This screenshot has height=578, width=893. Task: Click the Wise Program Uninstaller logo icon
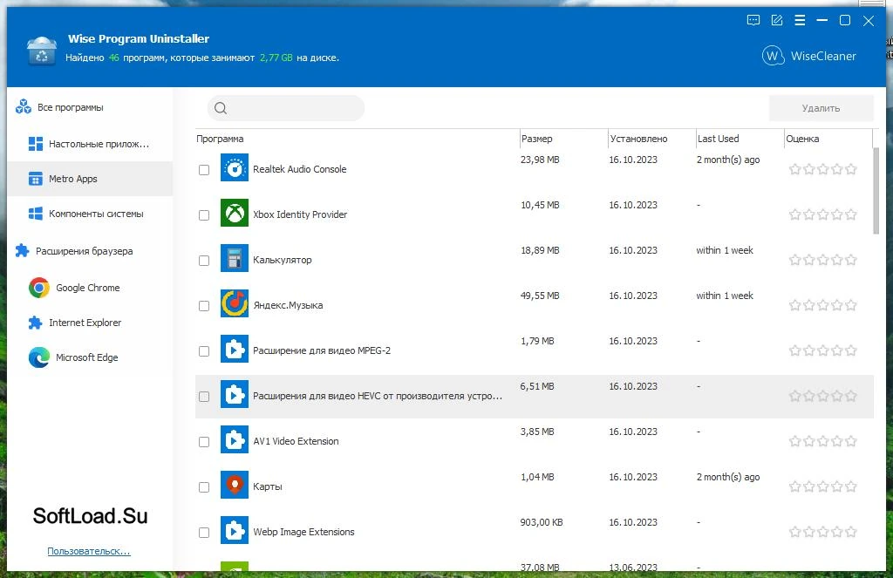42,50
